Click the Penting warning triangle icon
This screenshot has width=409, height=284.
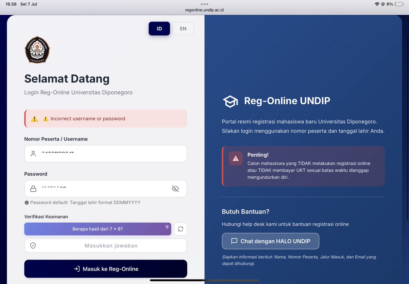coord(236,159)
